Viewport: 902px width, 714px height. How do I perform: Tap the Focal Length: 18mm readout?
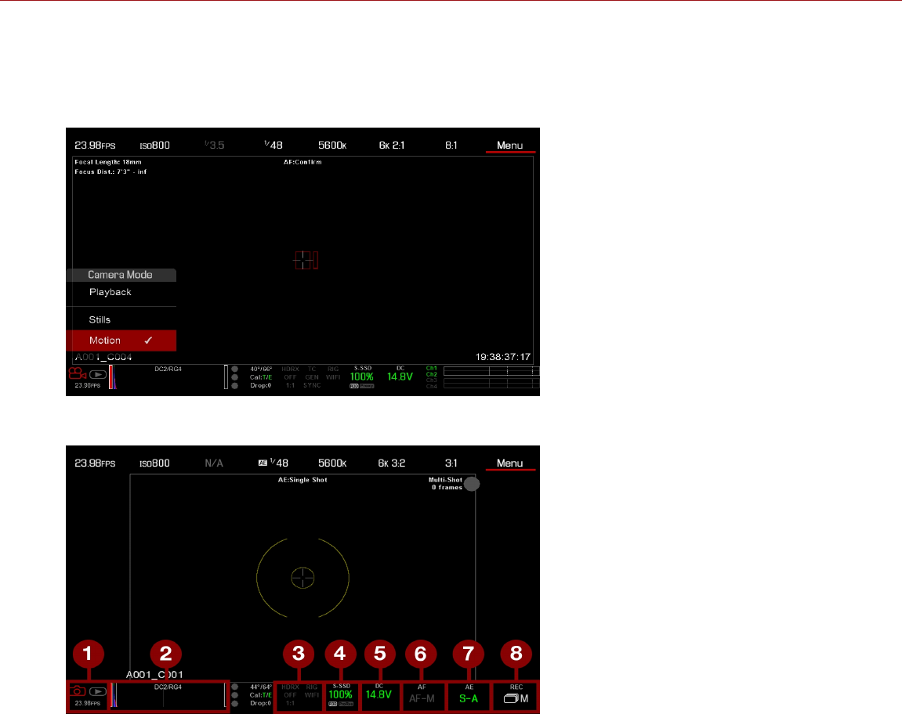(x=108, y=162)
